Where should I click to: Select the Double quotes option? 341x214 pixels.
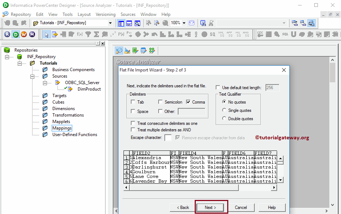tap(224, 118)
